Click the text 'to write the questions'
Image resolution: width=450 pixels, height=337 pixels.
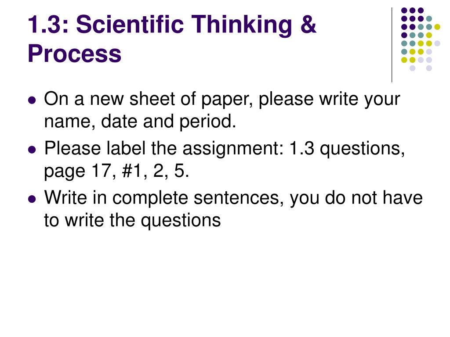point(132,220)
